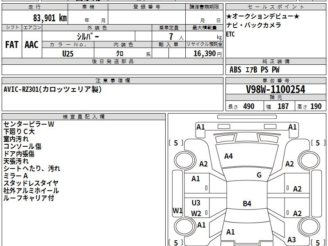328x246 pixels.
Task: Select the air conditioner value AAC
Action: point(32,45)
